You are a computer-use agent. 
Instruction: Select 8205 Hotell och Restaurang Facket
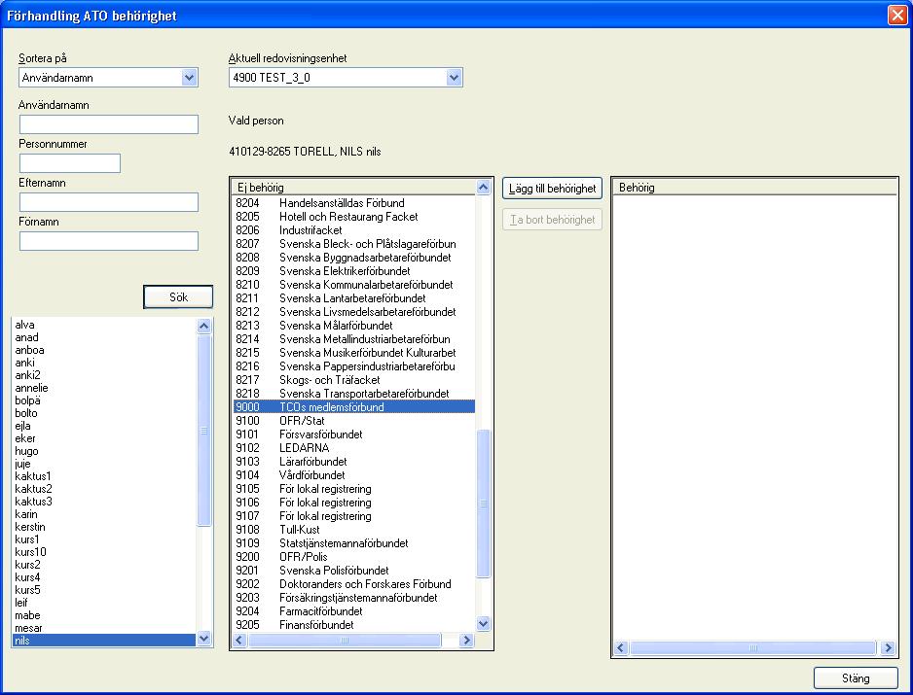pyautogui.click(x=354, y=217)
